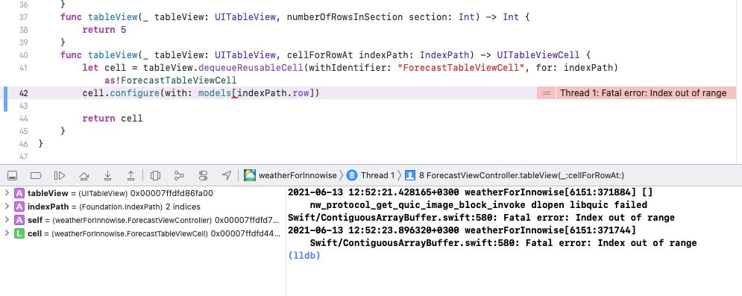Image resolution: width=742 pixels, height=296 pixels.
Task: Click 'UITableViewCell' return type
Action: pyautogui.click(x=538, y=55)
